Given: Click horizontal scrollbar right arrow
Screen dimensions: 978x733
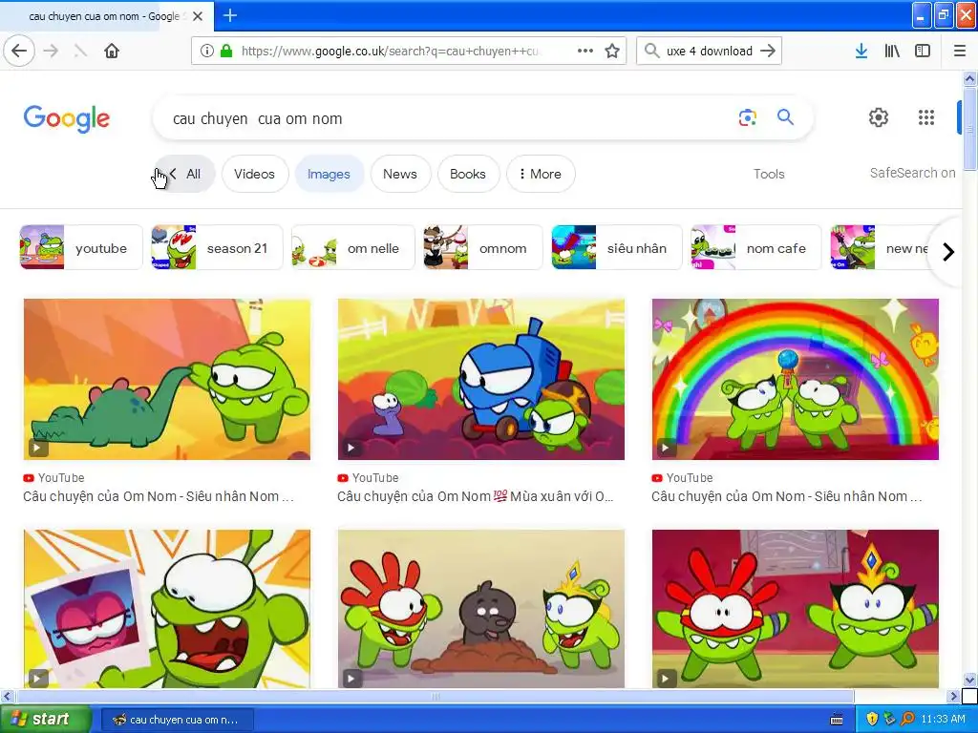Looking at the screenshot, I should pos(954,696).
